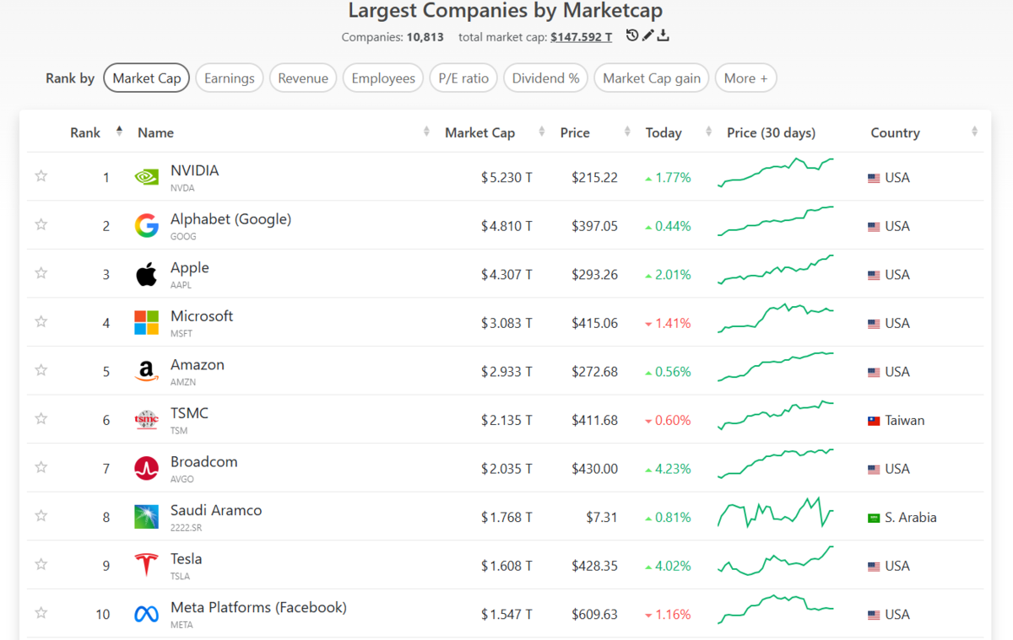The height and width of the screenshot is (640, 1013).
Task: Favorite NVIDIA with its star
Action: point(41,176)
